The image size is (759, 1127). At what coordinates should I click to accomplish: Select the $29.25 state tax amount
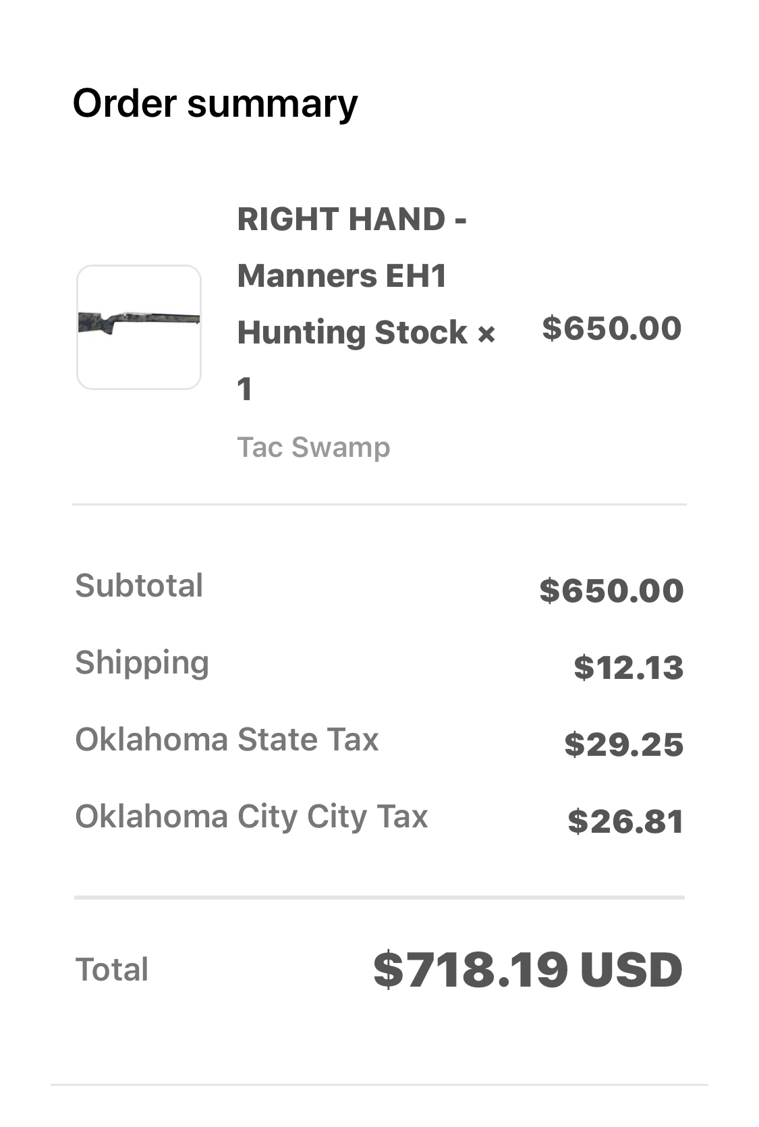point(624,744)
